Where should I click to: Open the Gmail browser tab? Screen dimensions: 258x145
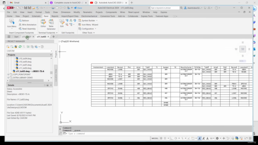pos(28,3)
